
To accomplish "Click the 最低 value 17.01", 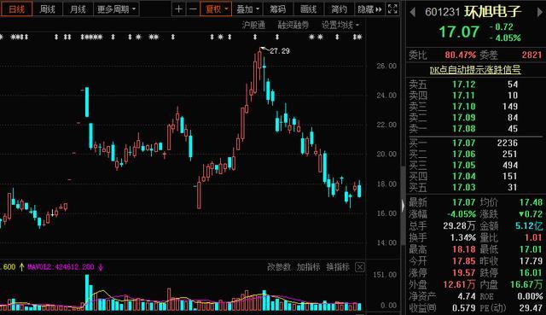I will (531, 249).
